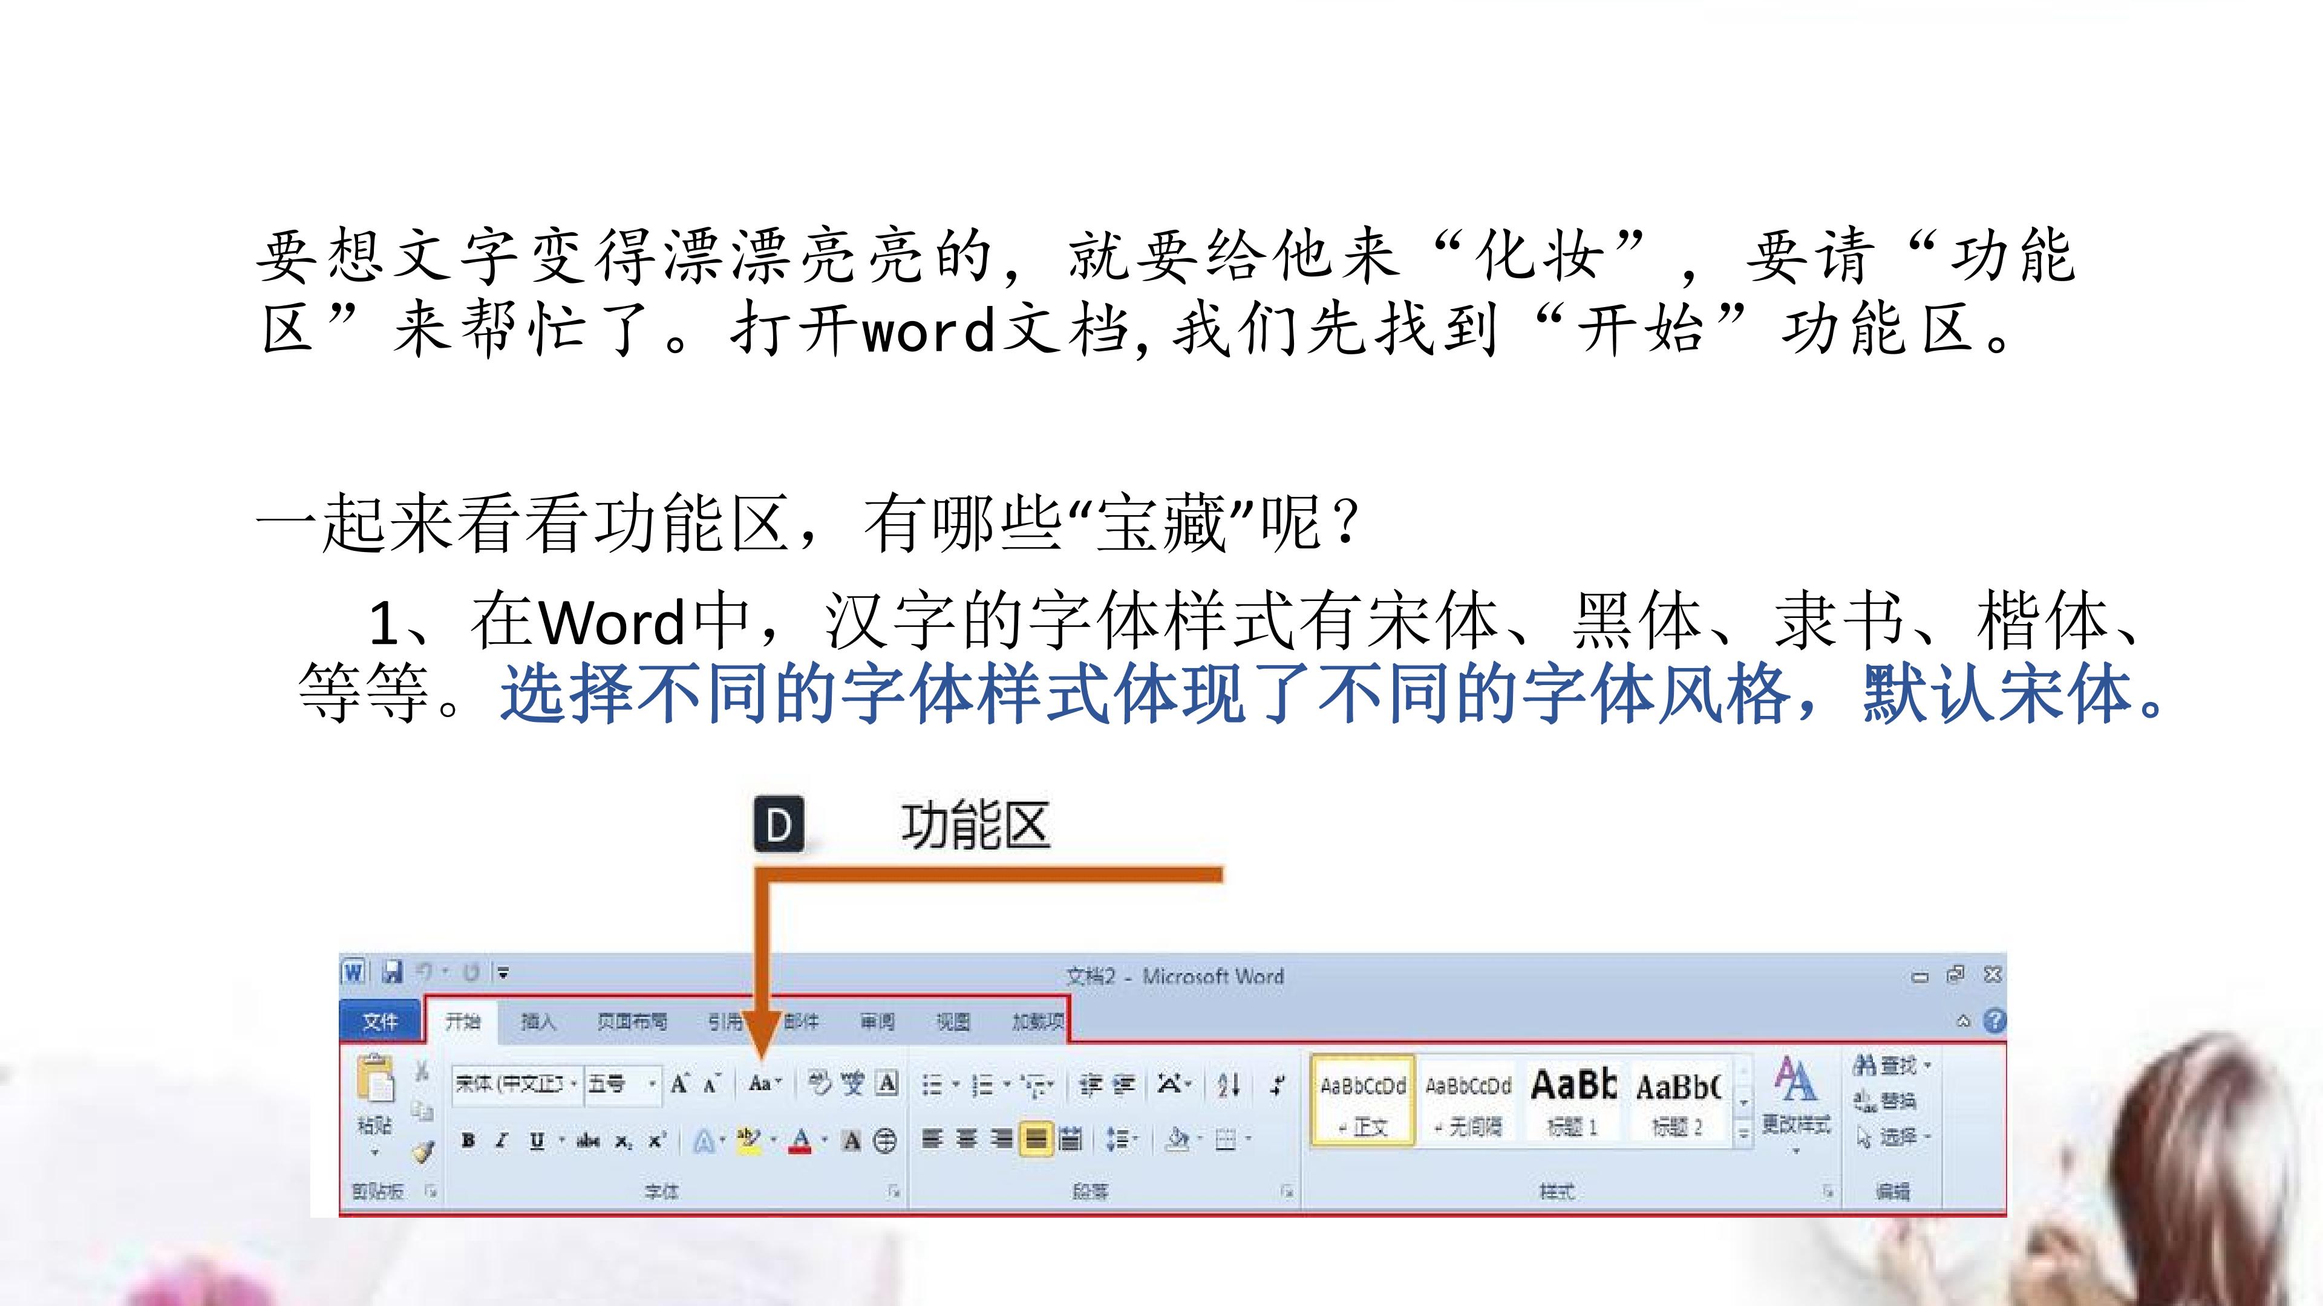This screenshot has width=2323, height=1306.
Task: Click the 查找 find button
Action: pos(1891,1065)
